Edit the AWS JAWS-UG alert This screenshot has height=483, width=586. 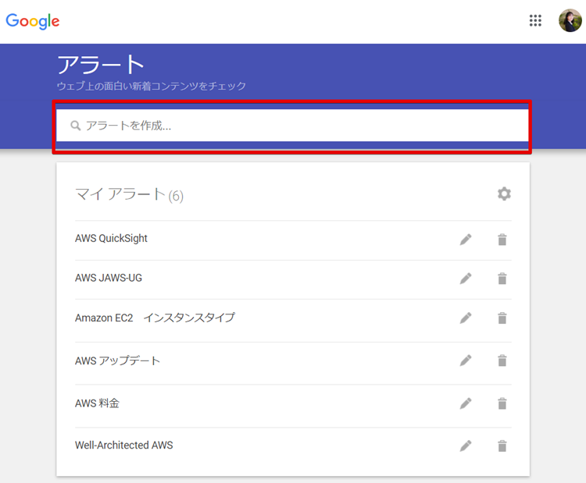coord(466,279)
